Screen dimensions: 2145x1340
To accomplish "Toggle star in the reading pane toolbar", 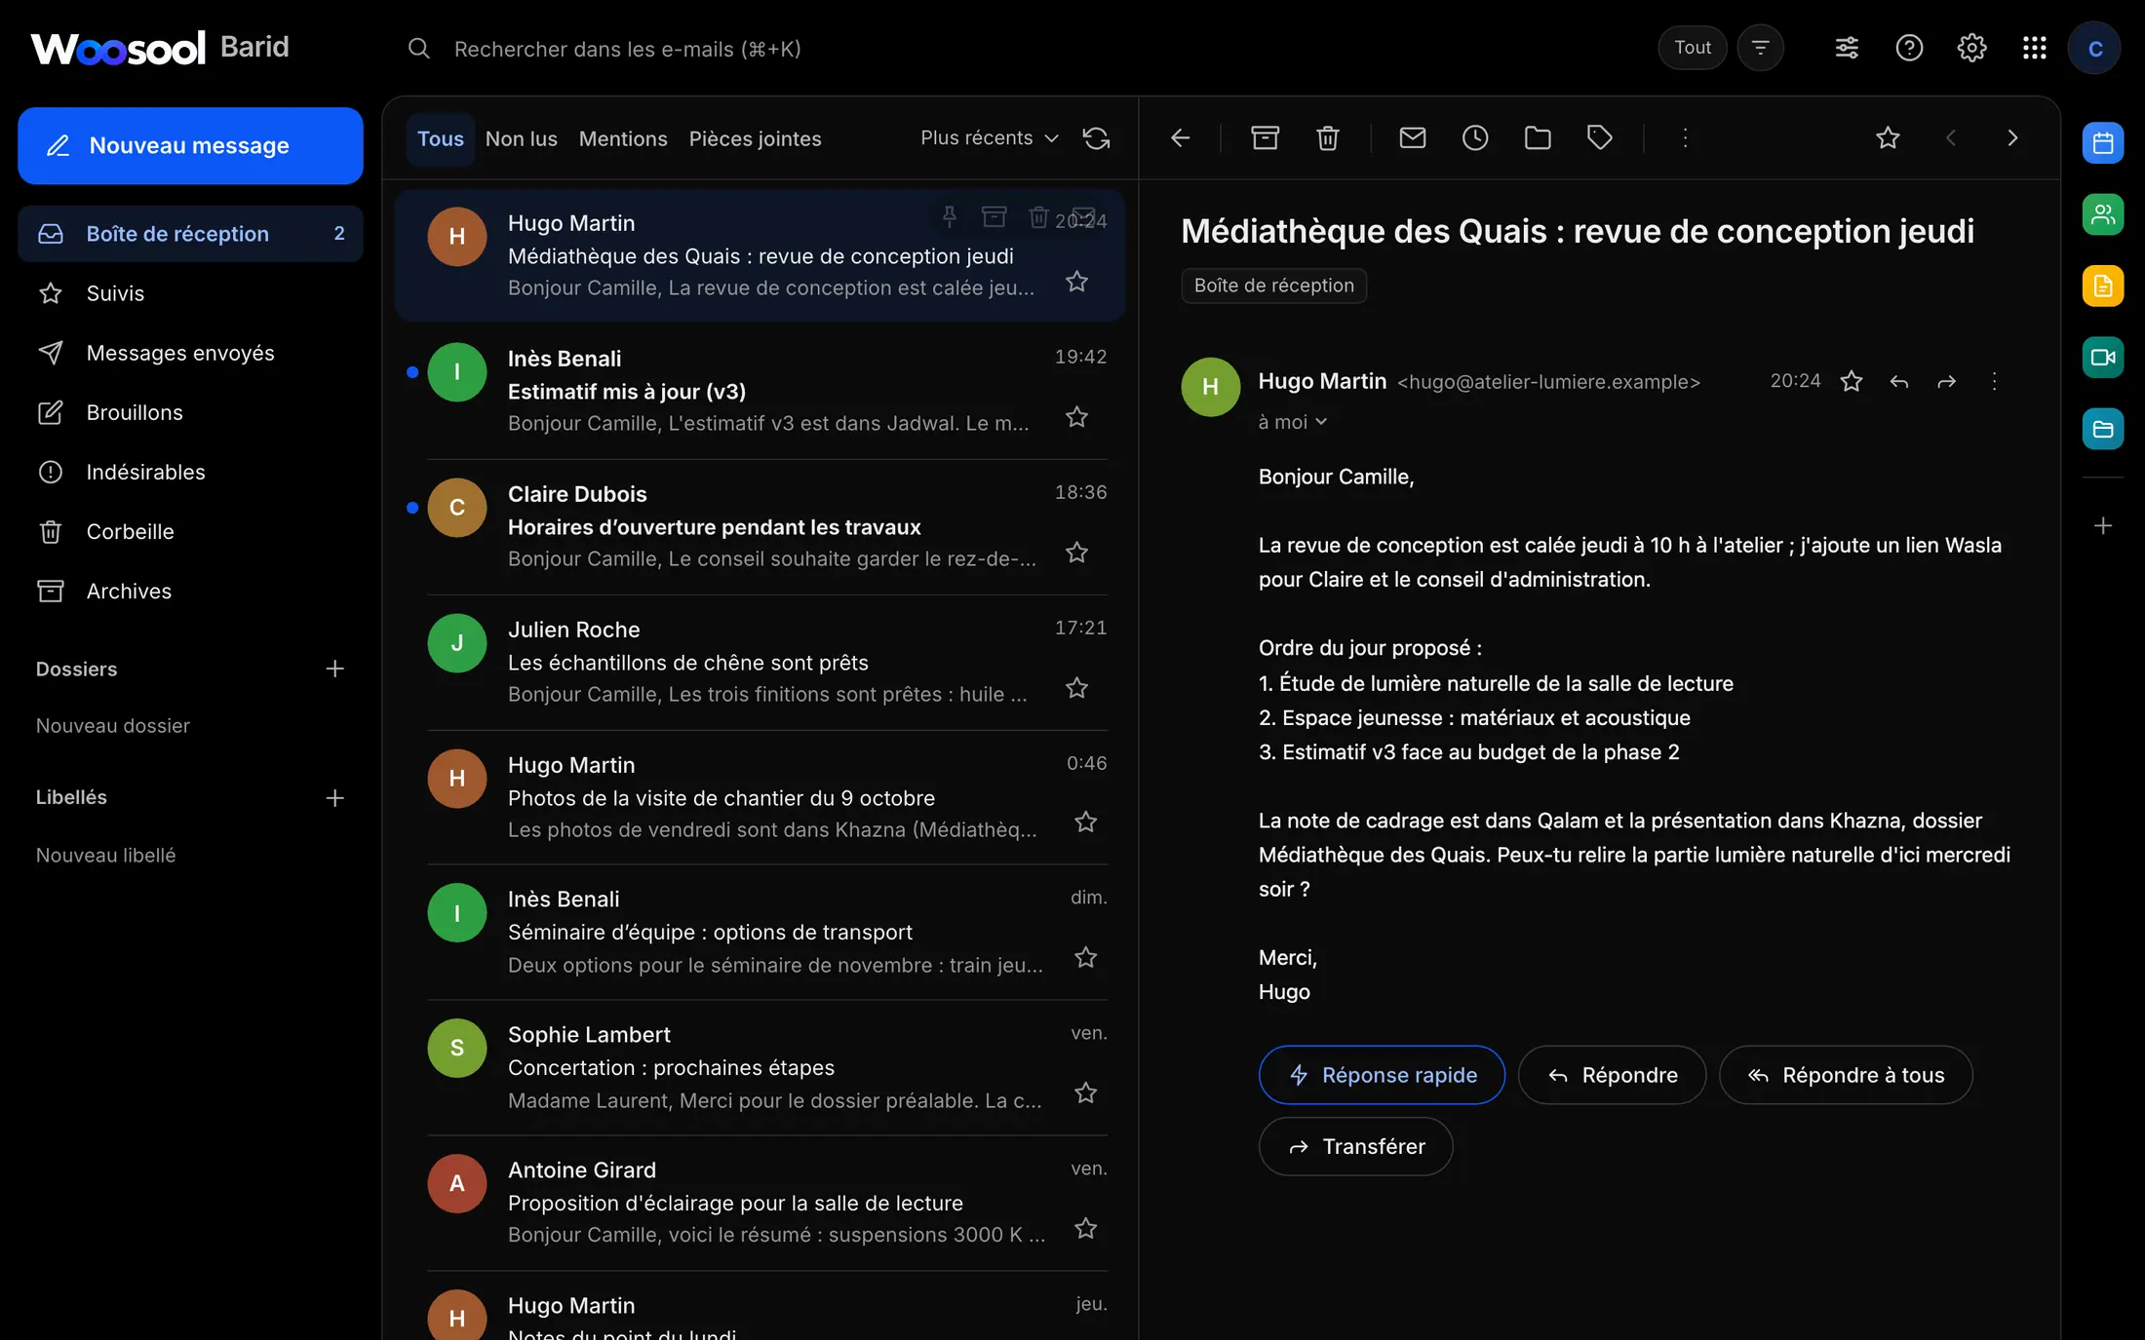I will [1888, 138].
